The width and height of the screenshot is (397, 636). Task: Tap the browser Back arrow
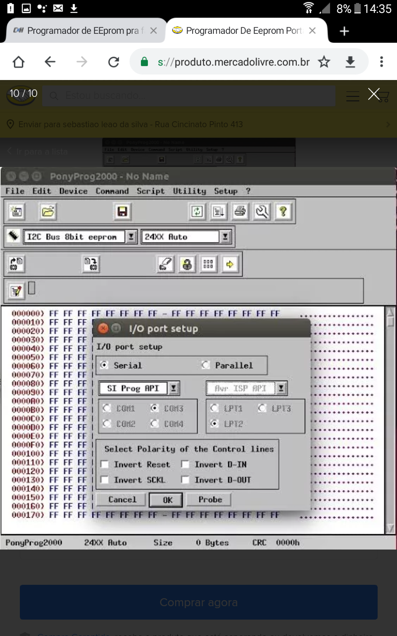tap(50, 62)
